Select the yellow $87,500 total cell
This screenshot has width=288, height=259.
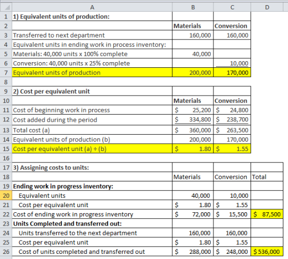click(x=267, y=214)
